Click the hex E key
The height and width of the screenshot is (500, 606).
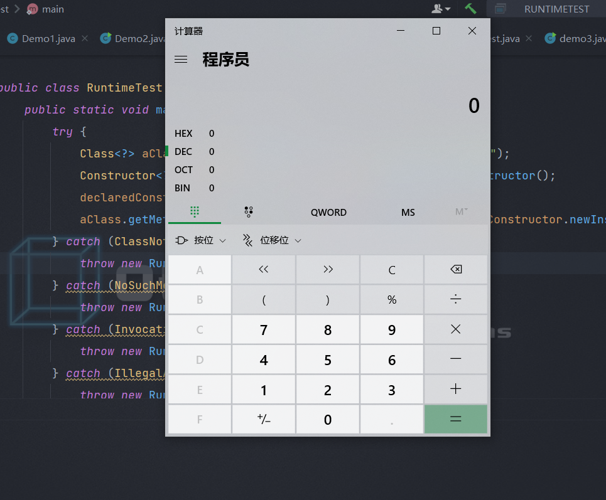pyautogui.click(x=200, y=389)
